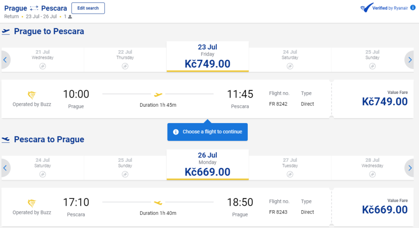Select the 26 Jul Monday return date tab
Screen dimensions: 419x228
click(207, 165)
